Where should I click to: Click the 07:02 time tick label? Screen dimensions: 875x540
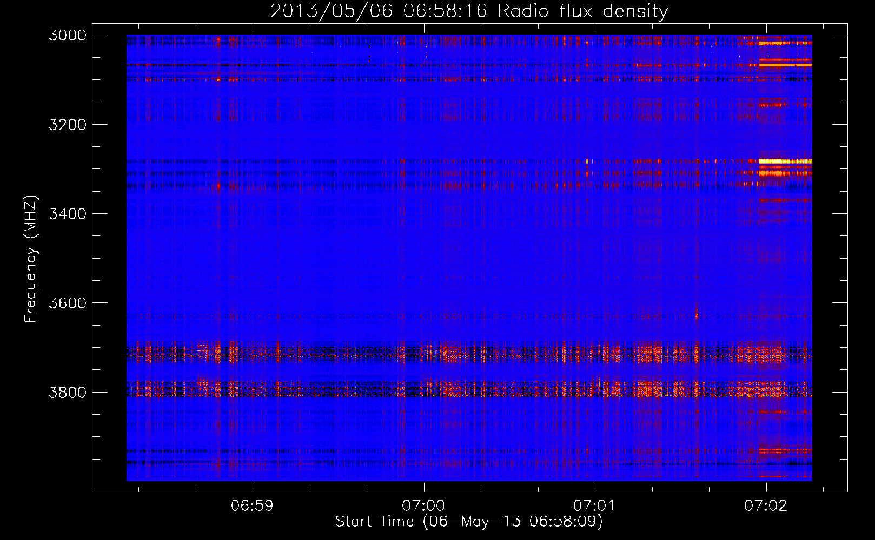[766, 505]
